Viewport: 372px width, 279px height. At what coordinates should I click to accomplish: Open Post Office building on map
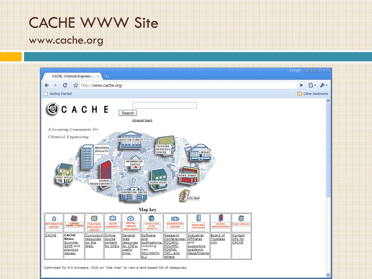[65, 174]
